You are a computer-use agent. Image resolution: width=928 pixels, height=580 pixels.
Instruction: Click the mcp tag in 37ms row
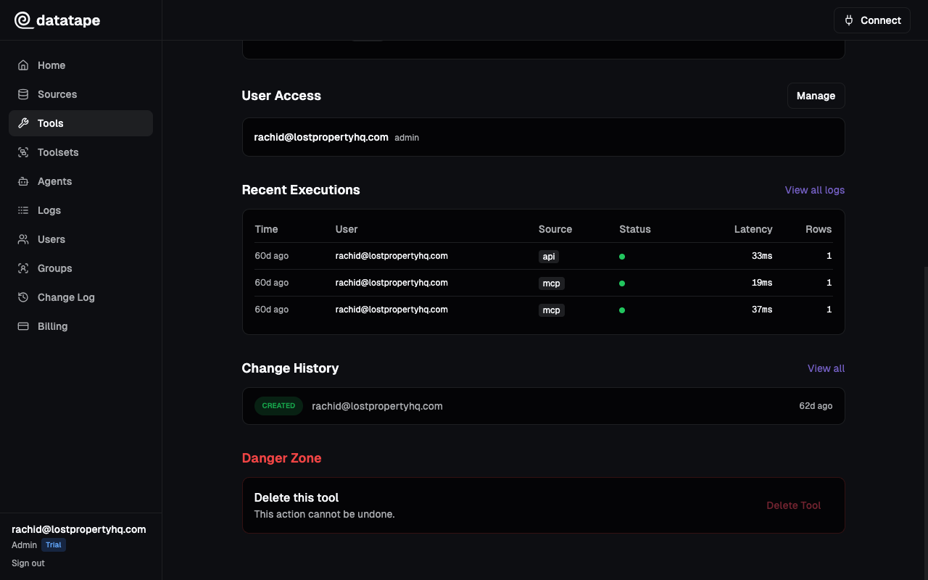click(x=551, y=310)
